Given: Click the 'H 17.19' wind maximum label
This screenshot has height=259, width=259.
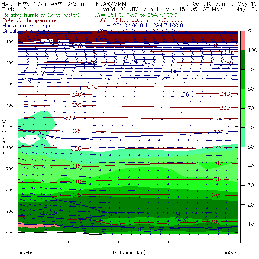Looking at the screenshot, I should point(49,210).
